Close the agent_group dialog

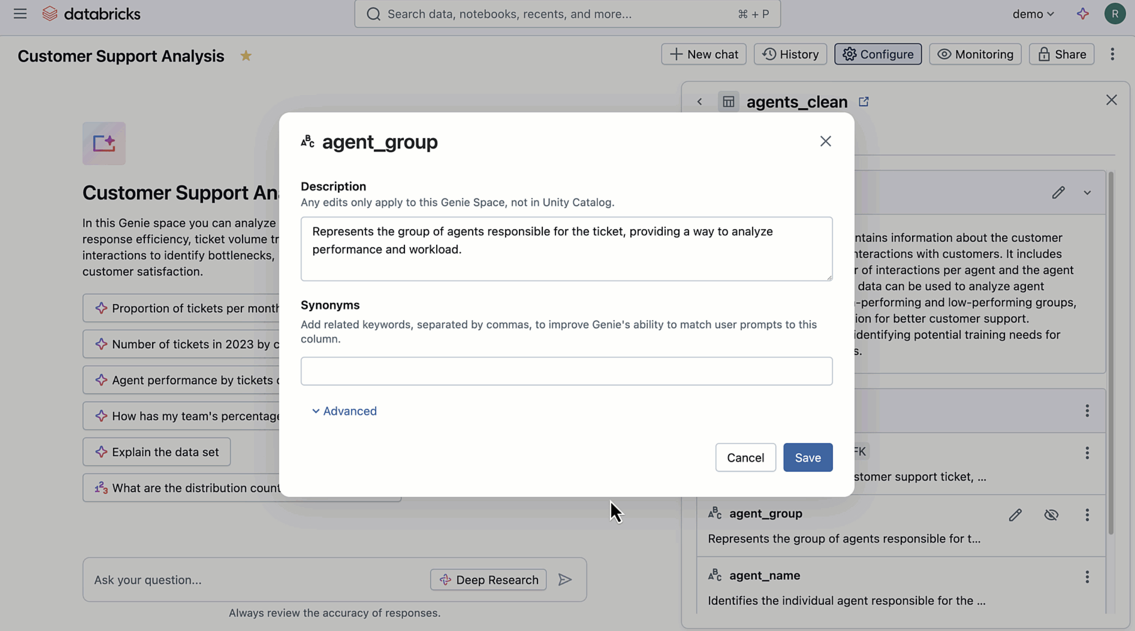tap(825, 141)
